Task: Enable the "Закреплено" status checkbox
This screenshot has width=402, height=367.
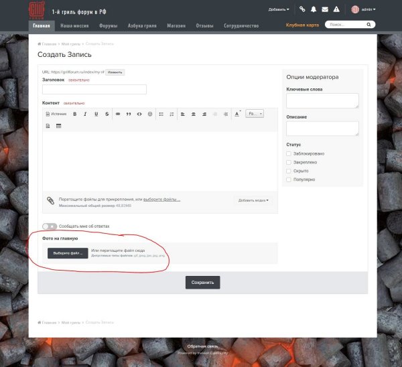Action: [x=289, y=162]
